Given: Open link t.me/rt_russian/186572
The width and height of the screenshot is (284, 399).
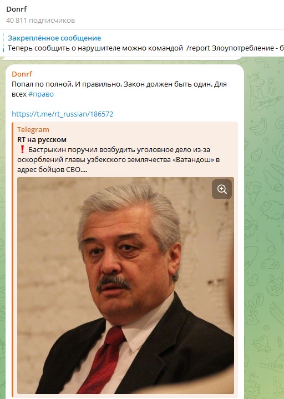Looking at the screenshot, I should pos(62,114).
